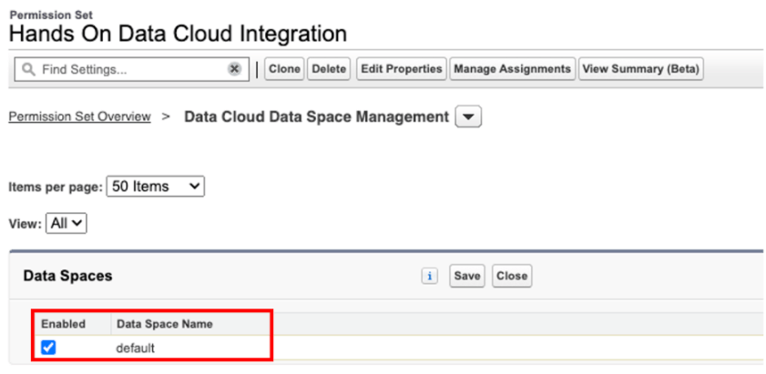Select the default data space row
Screen dimensions: 766x374
coord(136,348)
